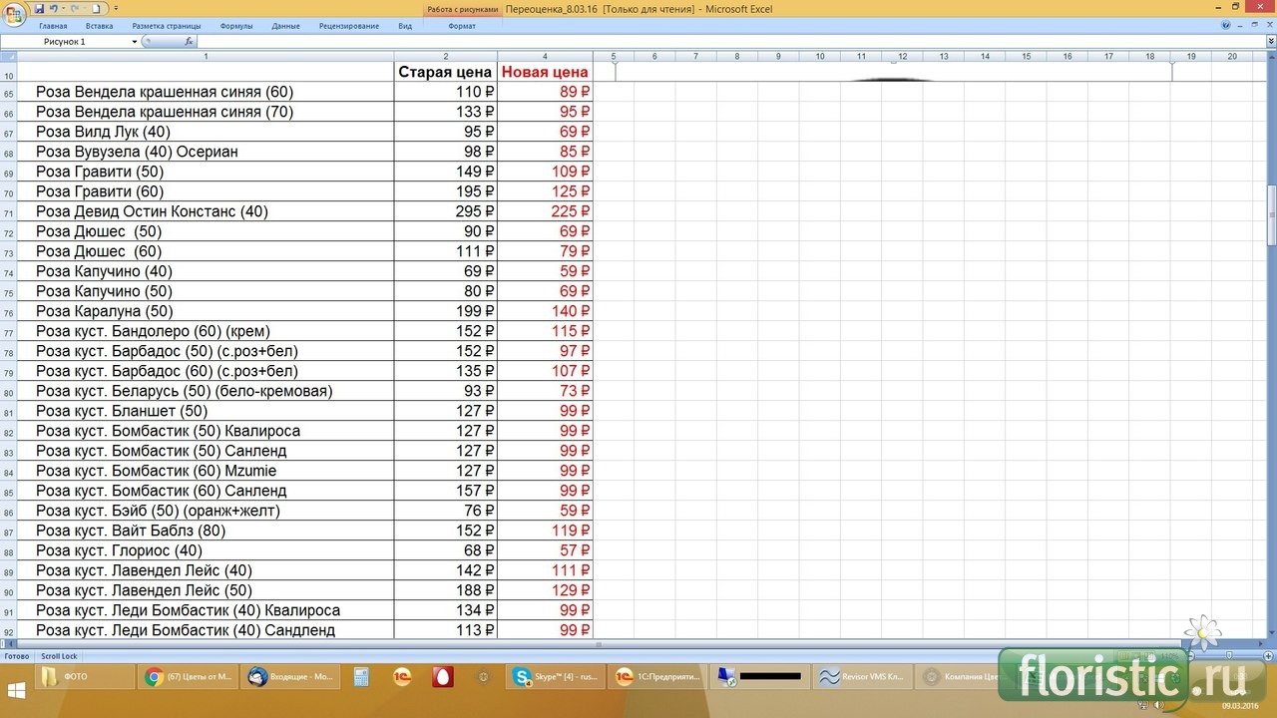The width and height of the screenshot is (1277, 718).
Task: Open the Формат picture tools tab
Action: pyautogui.click(x=461, y=26)
